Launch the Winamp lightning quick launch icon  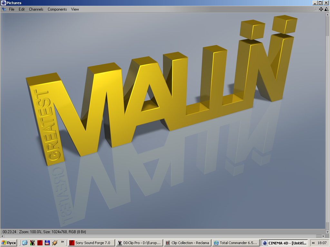coord(55,243)
